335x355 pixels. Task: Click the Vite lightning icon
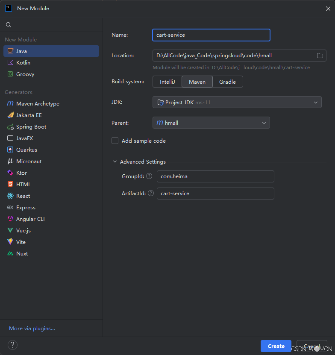pos(10,242)
